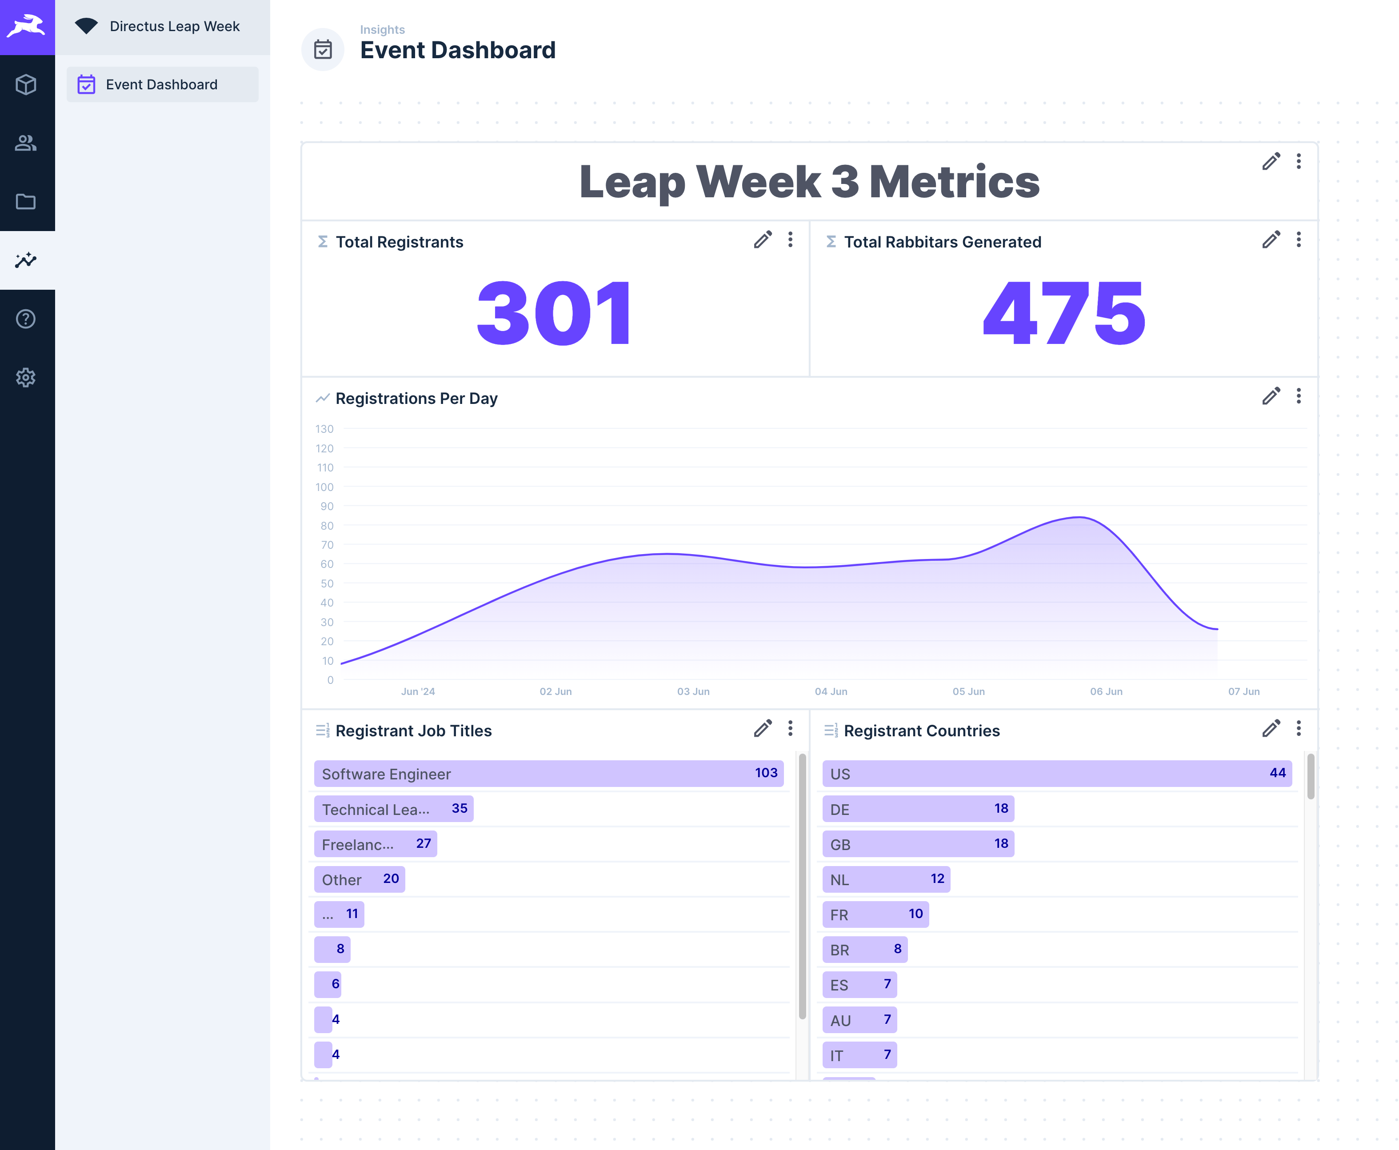The width and height of the screenshot is (1399, 1150).
Task: Open options menu for Registrant Job Titles
Action: coord(790,729)
